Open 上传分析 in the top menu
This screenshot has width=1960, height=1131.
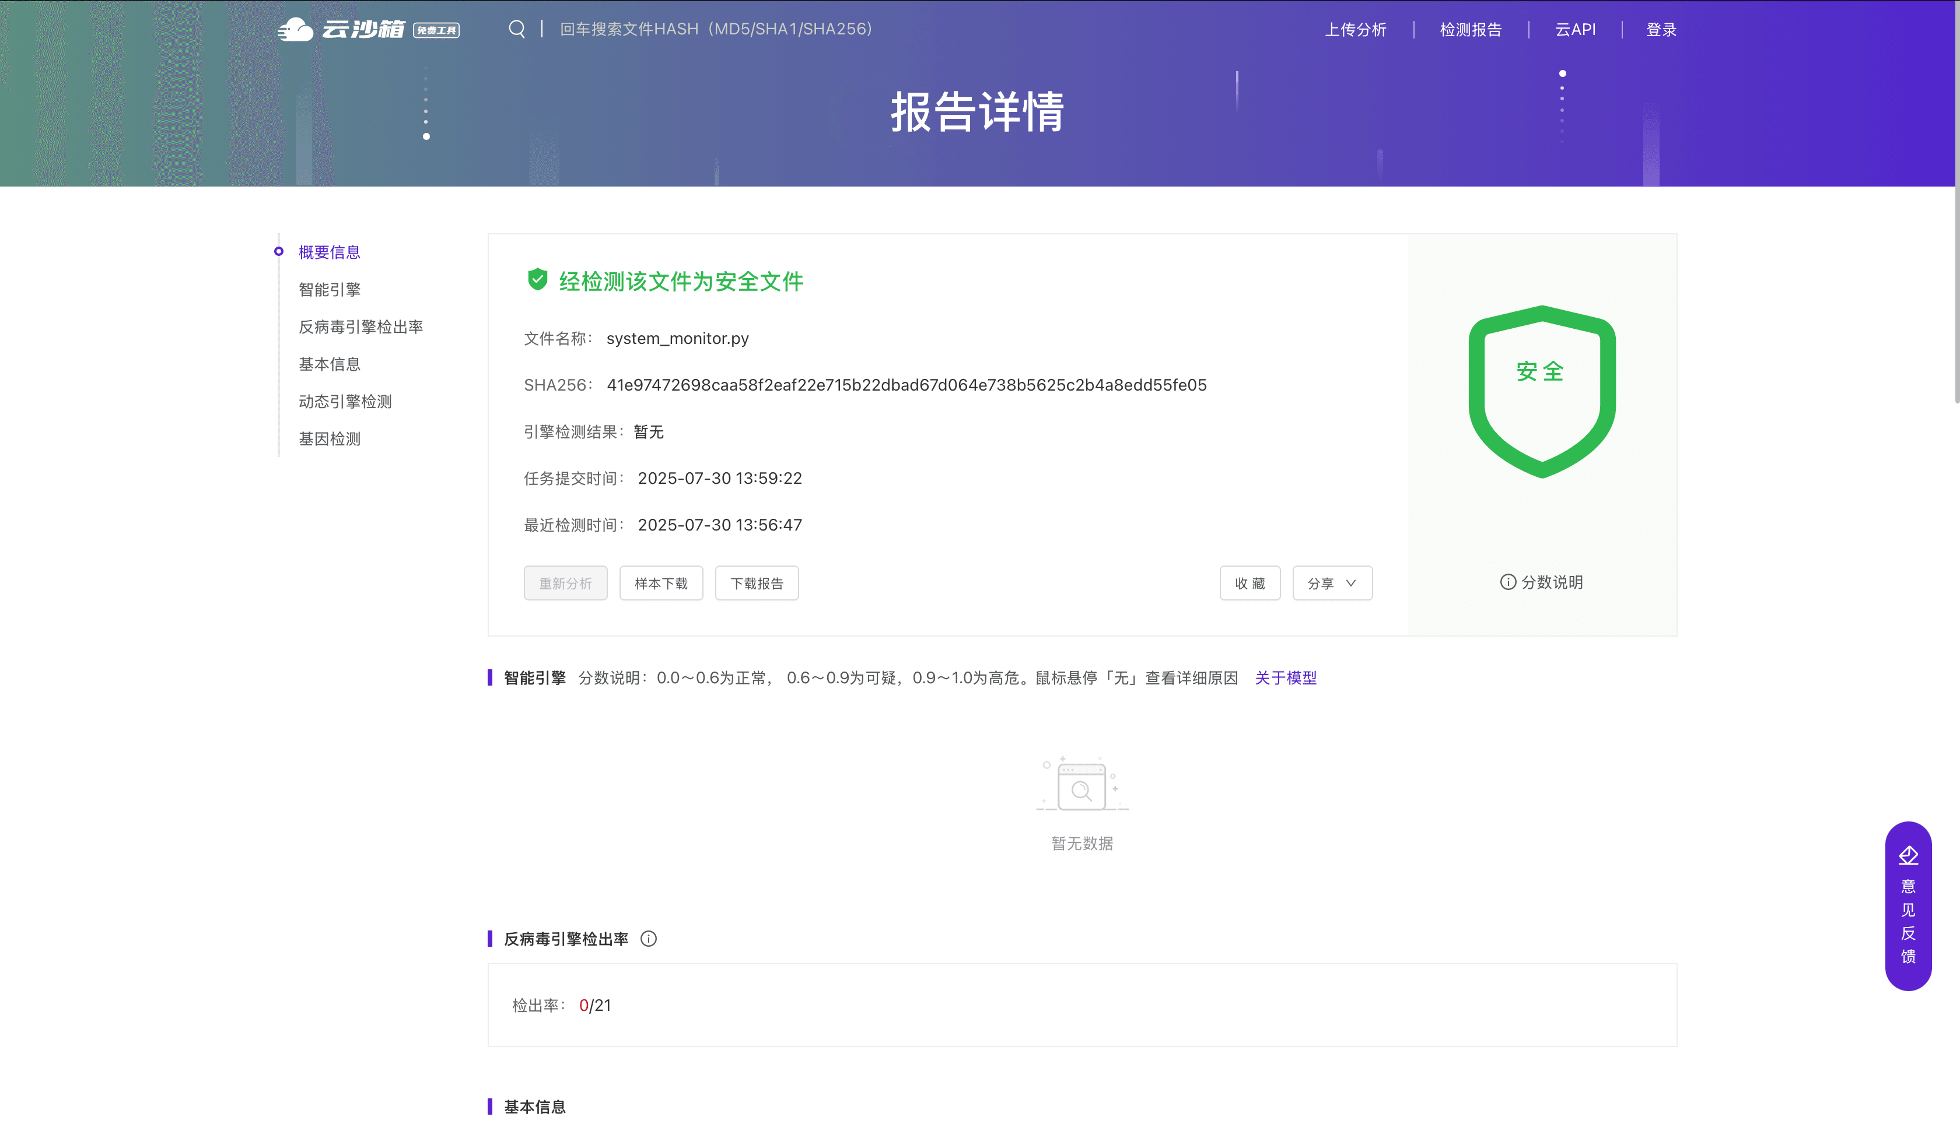click(x=1355, y=30)
